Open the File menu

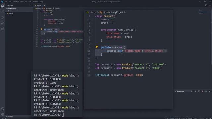coord(6,2)
